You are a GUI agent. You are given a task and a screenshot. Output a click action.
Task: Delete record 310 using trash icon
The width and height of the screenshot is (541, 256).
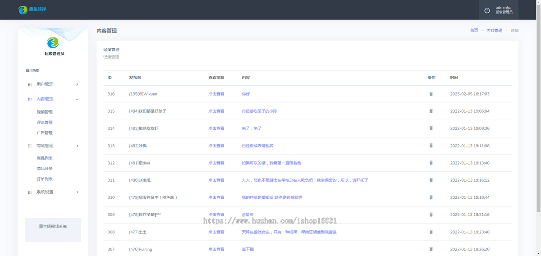point(431,197)
